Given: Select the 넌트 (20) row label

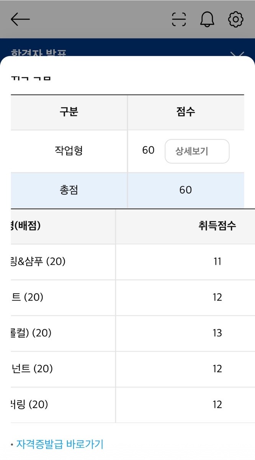Looking at the screenshot, I should click(31, 369).
